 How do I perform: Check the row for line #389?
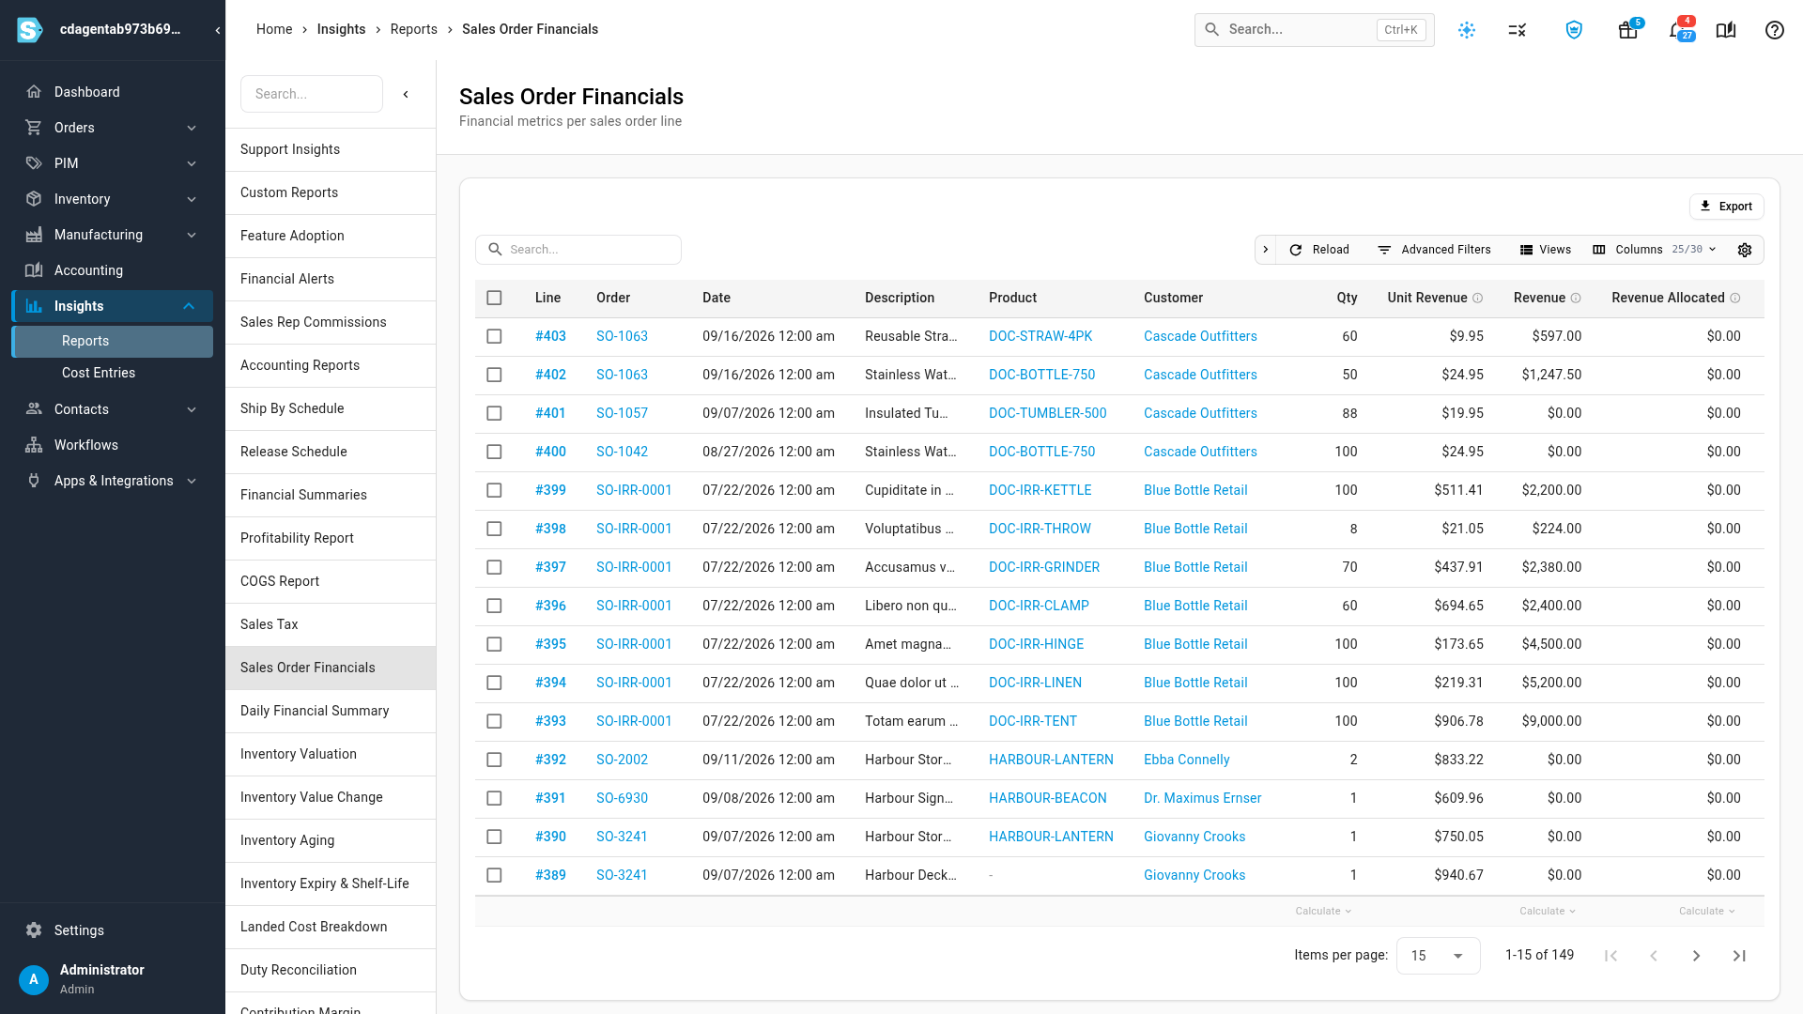coord(494,875)
